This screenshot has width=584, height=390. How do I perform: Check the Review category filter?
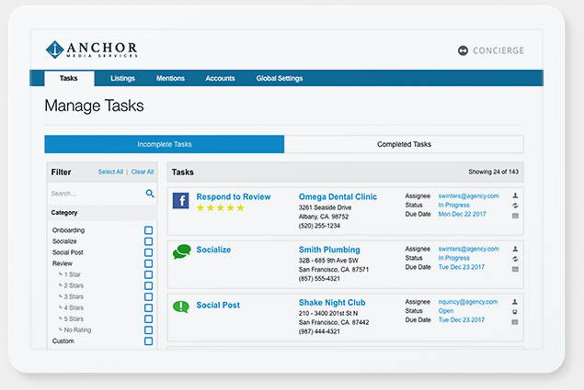(x=148, y=263)
